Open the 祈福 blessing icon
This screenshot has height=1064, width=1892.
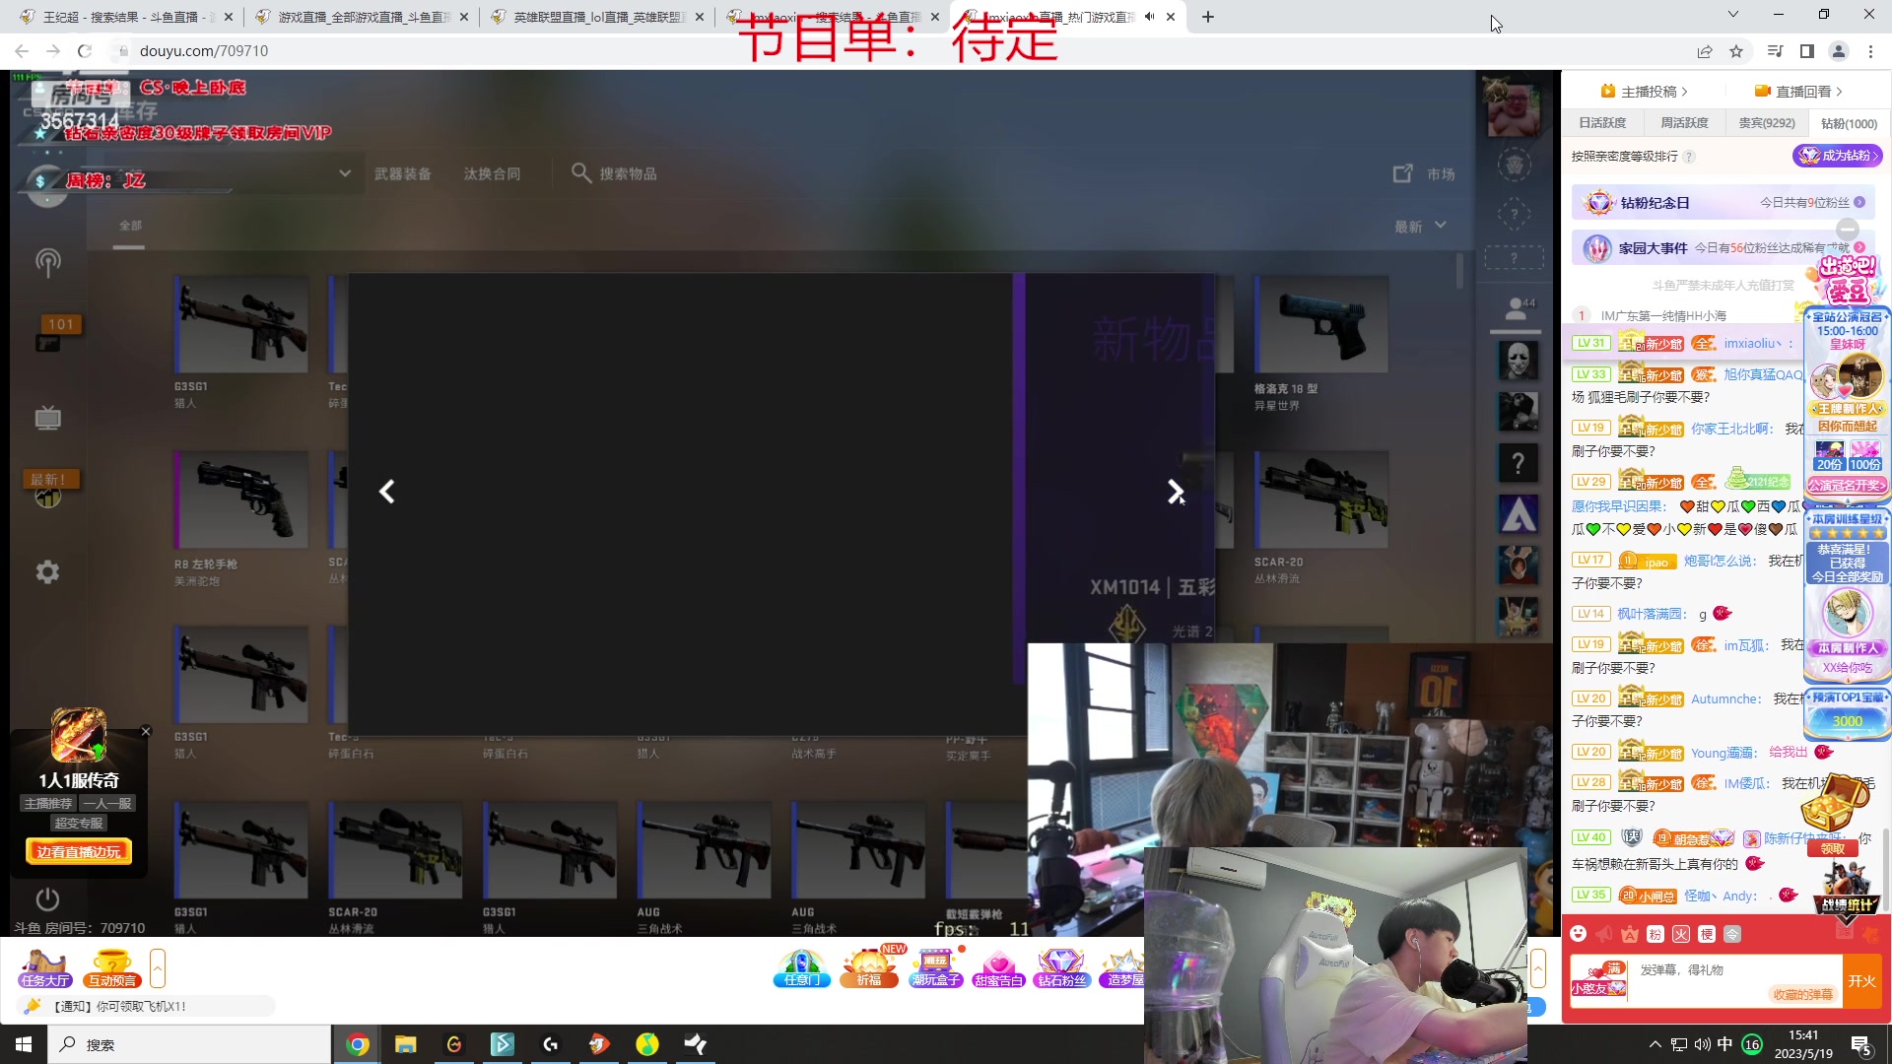tap(869, 967)
